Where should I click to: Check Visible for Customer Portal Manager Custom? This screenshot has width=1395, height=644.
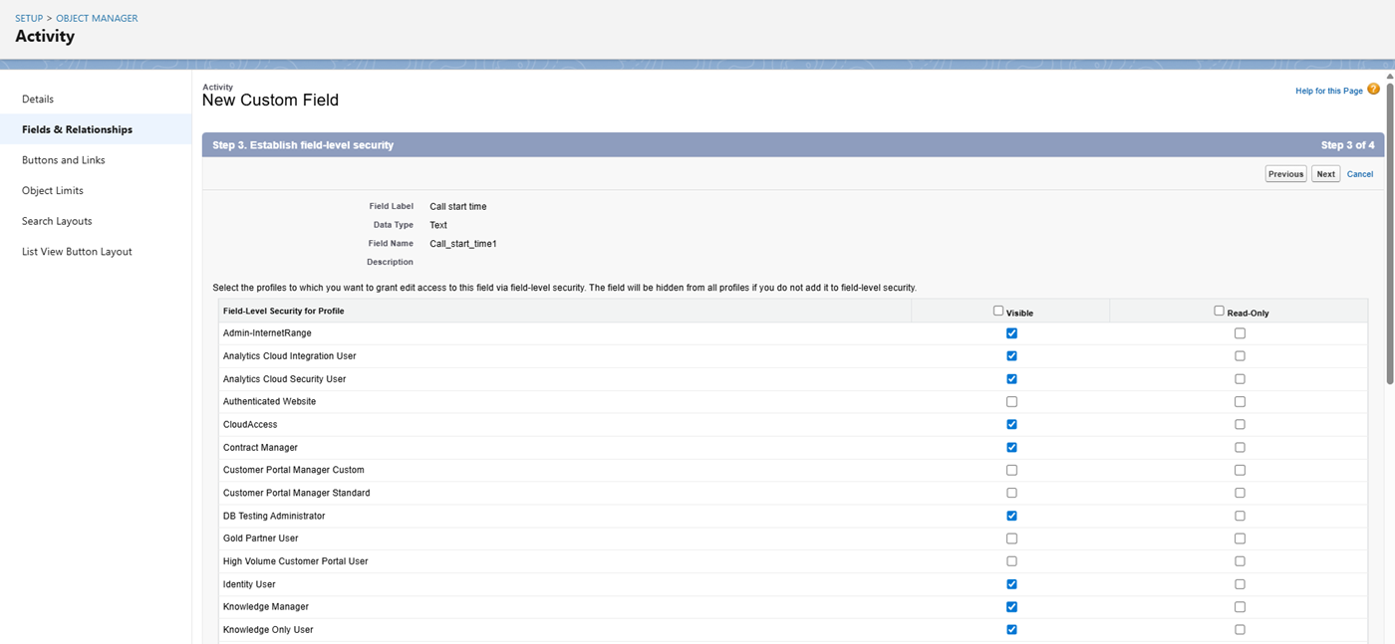click(1011, 470)
